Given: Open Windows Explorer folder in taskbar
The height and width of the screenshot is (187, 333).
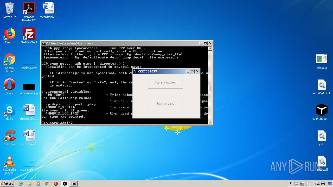Looking at the screenshot, I should pos(29,184).
